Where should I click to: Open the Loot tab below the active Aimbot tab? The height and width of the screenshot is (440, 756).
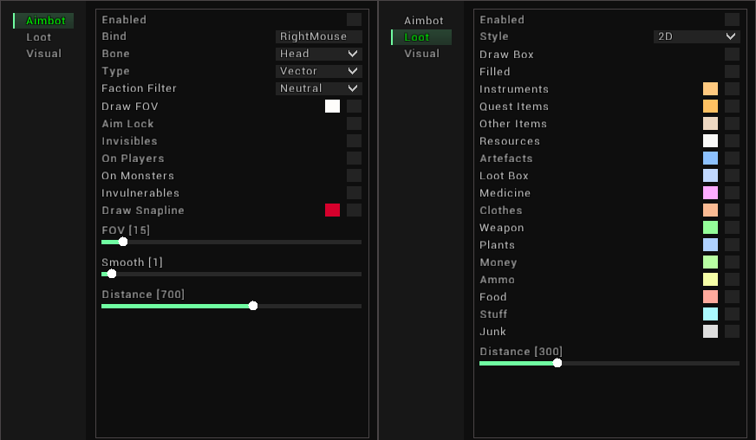(39, 37)
